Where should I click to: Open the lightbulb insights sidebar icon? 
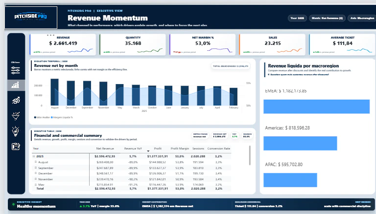pos(16,131)
